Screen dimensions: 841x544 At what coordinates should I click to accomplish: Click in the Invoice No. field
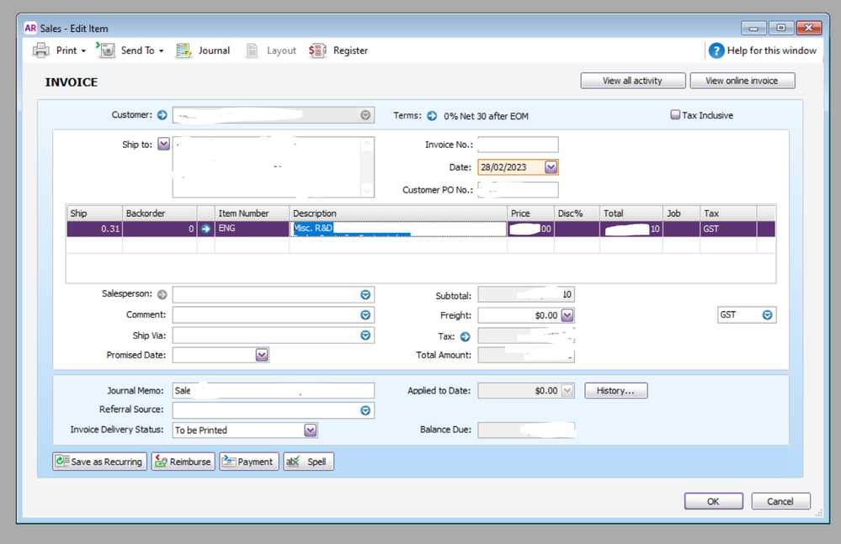(518, 145)
